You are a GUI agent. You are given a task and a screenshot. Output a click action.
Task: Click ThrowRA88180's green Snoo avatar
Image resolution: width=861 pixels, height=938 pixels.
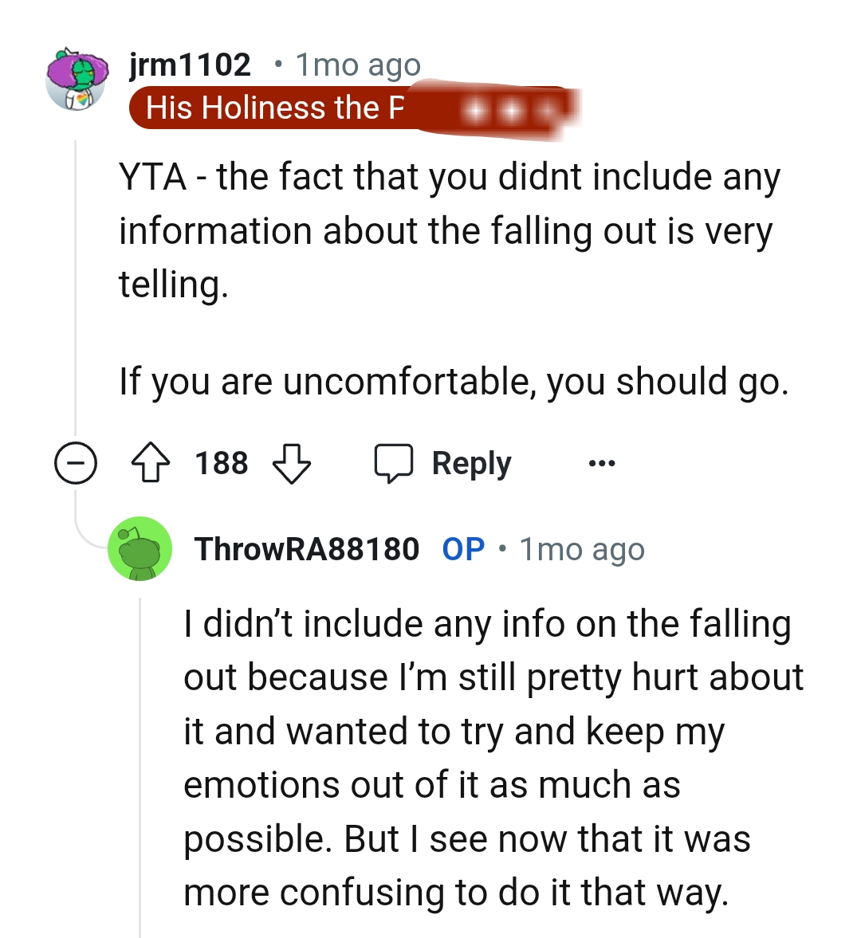140,548
